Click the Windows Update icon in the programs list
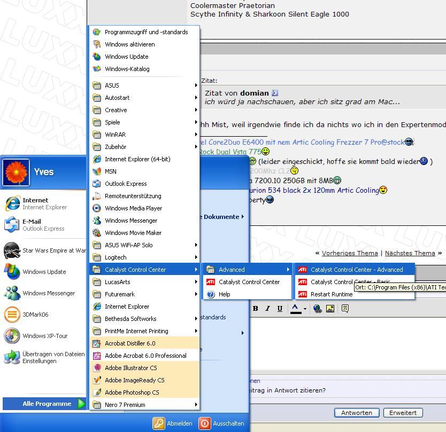The image size is (446, 432). [97, 57]
